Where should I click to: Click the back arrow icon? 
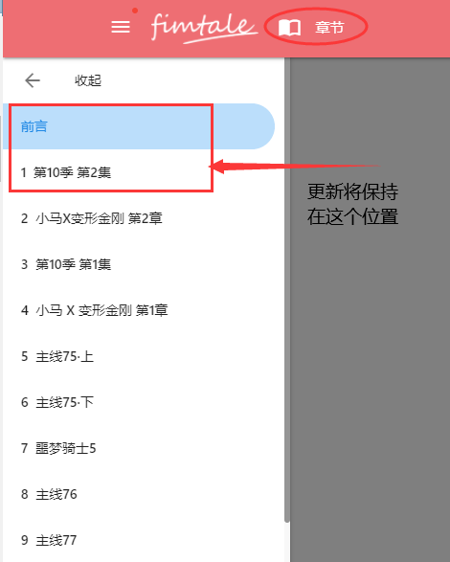pyautogui.click(x=33, y=80)
